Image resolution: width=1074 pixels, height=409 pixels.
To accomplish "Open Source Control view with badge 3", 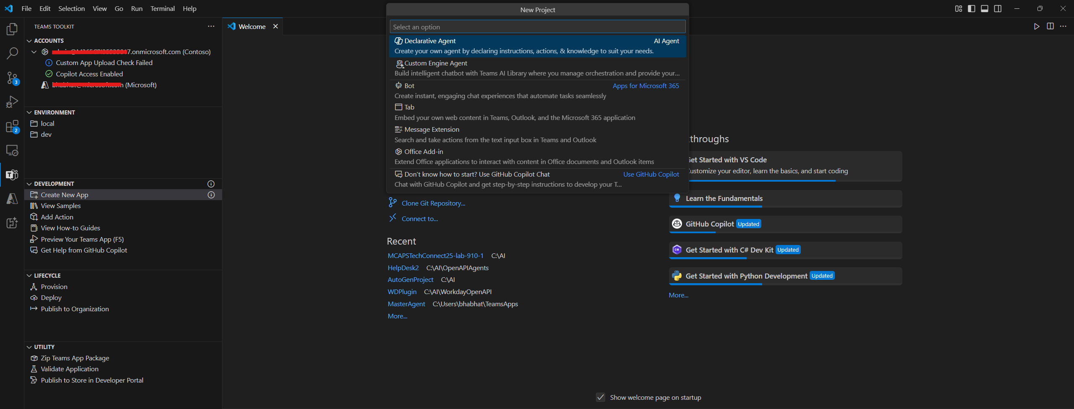I will click(12, 78).
